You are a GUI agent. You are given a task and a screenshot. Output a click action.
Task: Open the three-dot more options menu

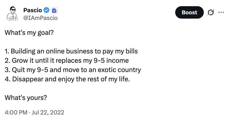click(x=221, y=12)
